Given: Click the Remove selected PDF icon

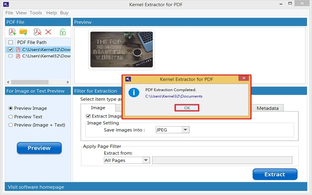Looking at the screenshot, I should 37,32.
